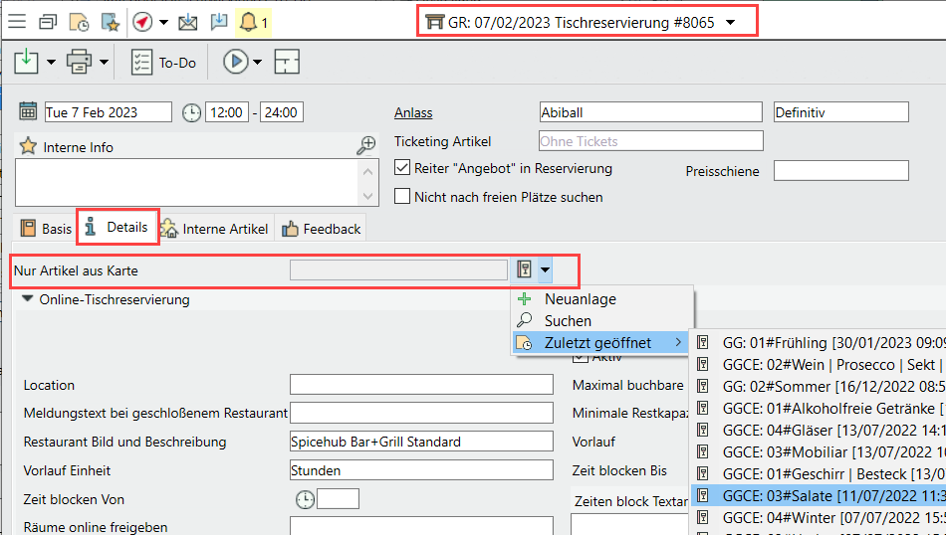Screen dimensions: 946x535
Task: Click the magnifier zoom icon for Interne Info
Action: point(366,146)
